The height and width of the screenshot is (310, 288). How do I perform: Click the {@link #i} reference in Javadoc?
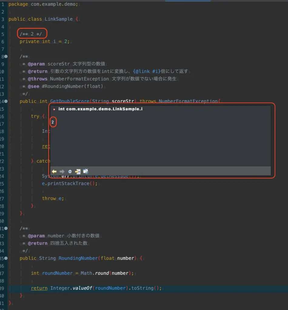coord(147,71)
